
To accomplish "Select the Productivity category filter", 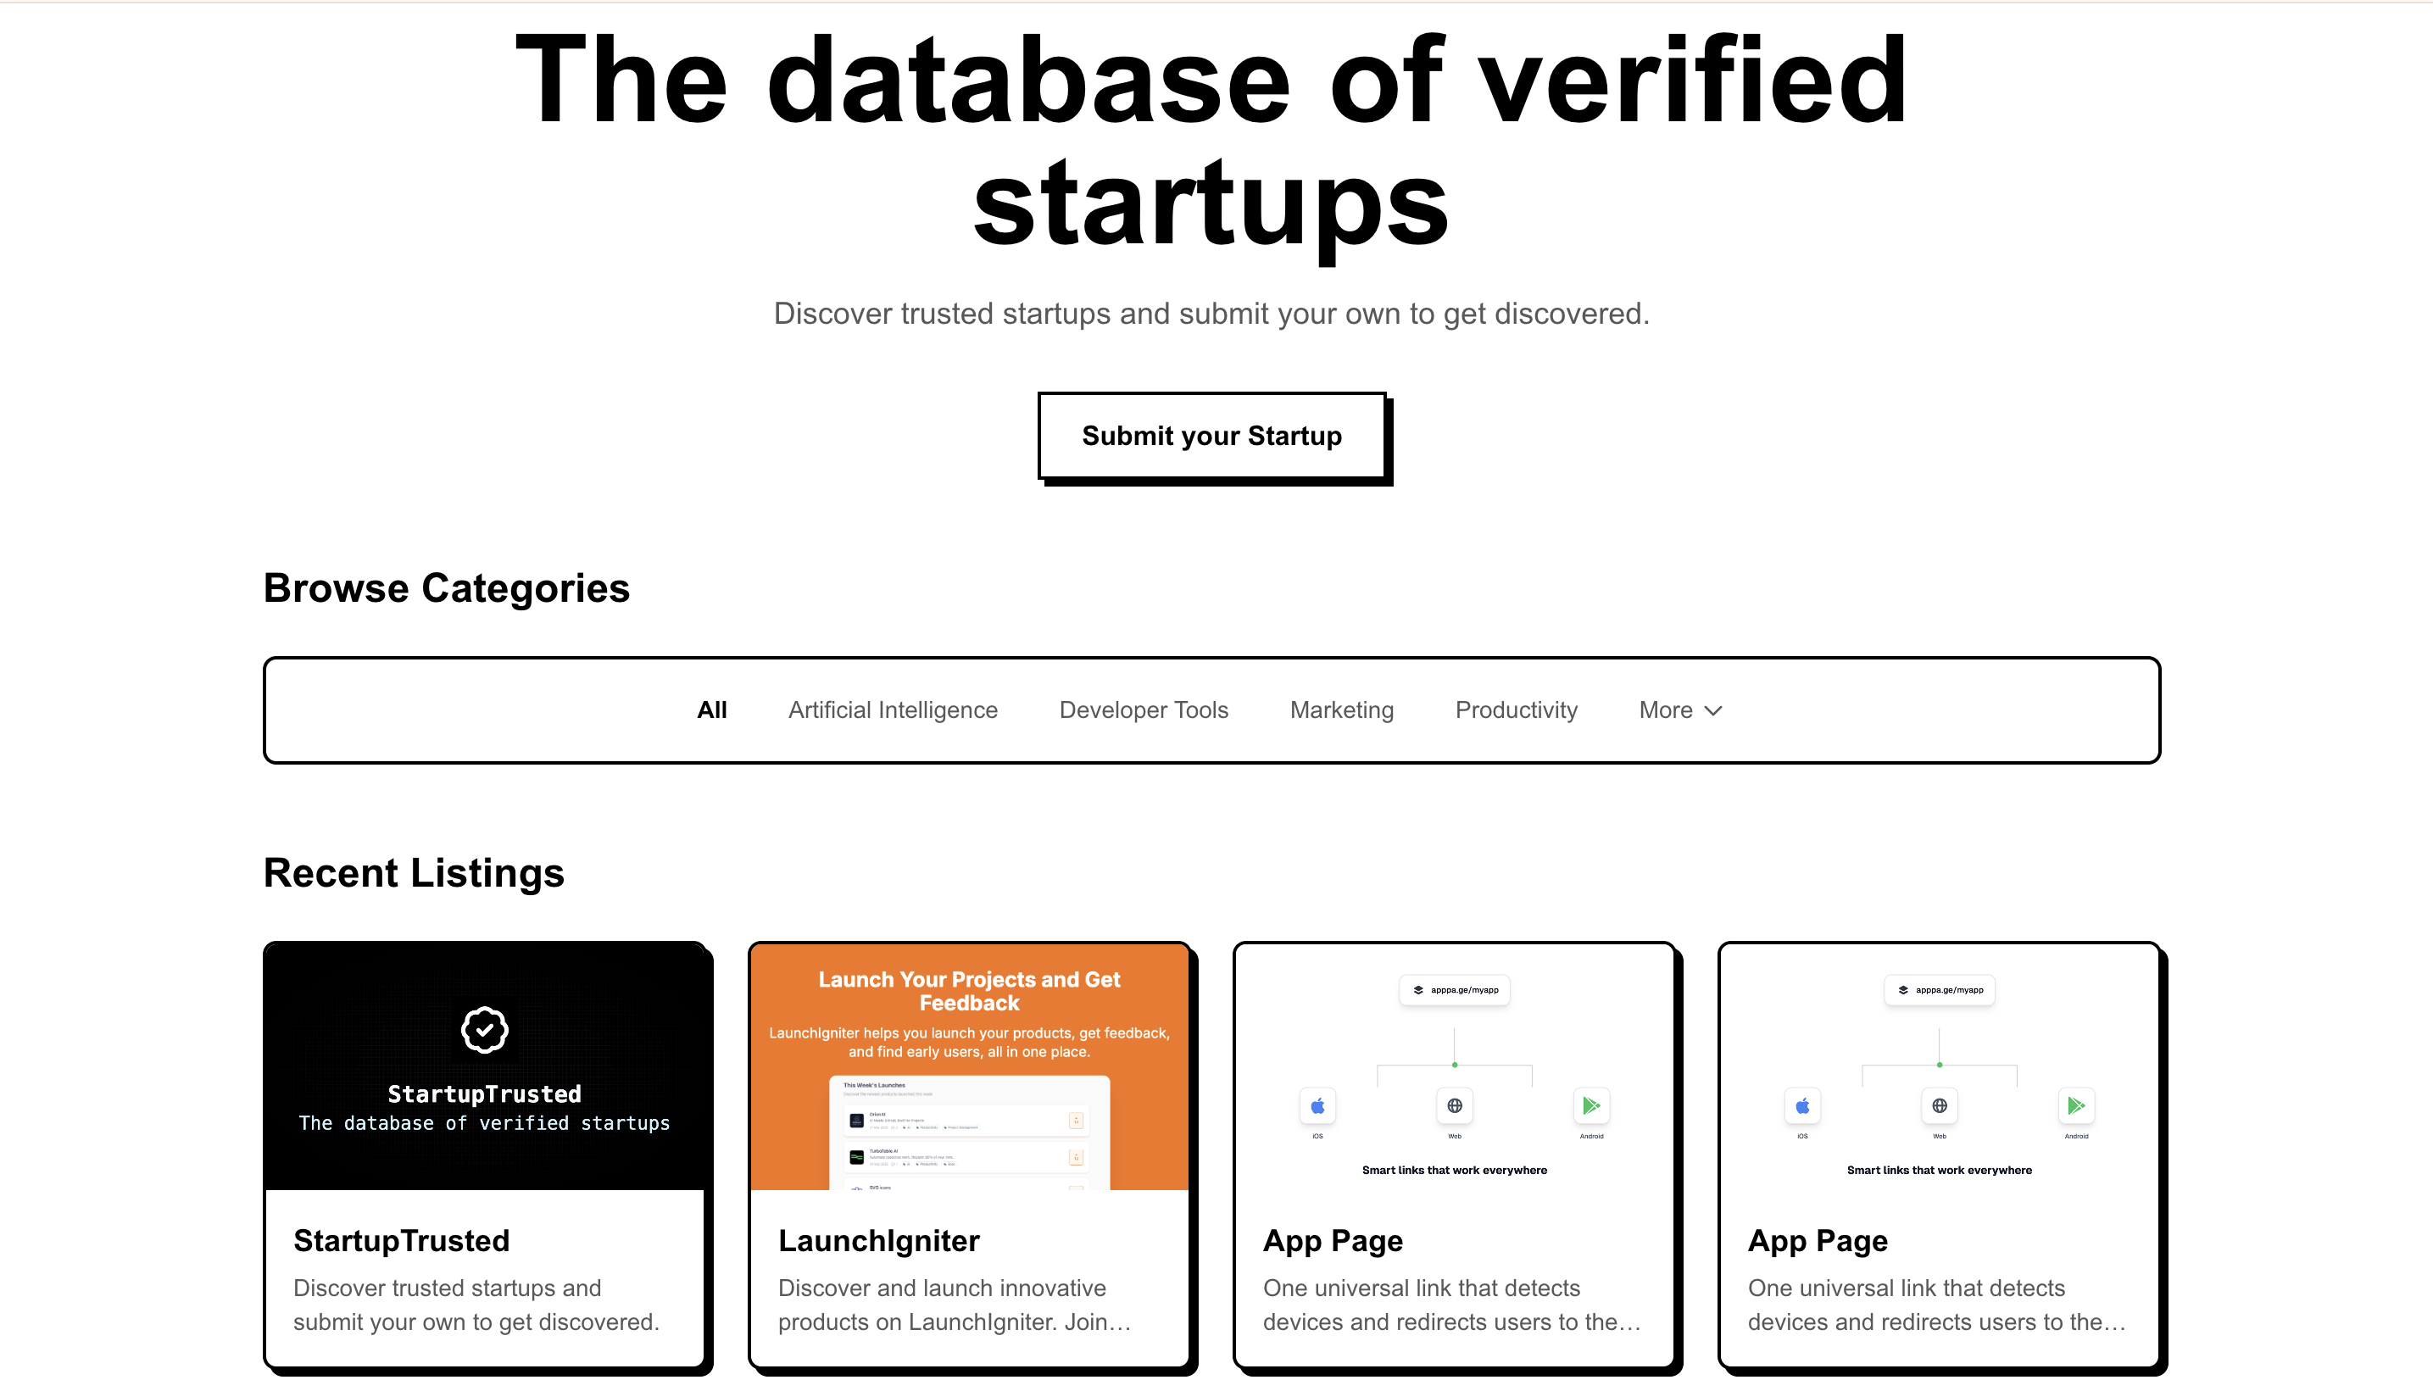I will point(1516,709).
